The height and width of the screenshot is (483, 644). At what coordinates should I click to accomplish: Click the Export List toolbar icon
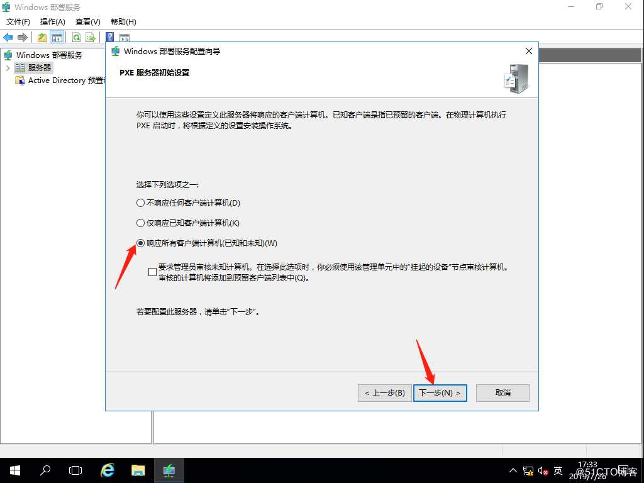tap(91, 37)
